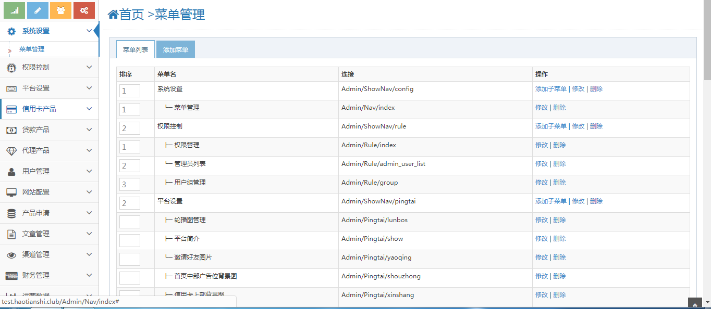Image resolution: width=711 pixels, height=309 pixels.
Task: Select the 菜单列表 tab
Action: pos(136,50)
